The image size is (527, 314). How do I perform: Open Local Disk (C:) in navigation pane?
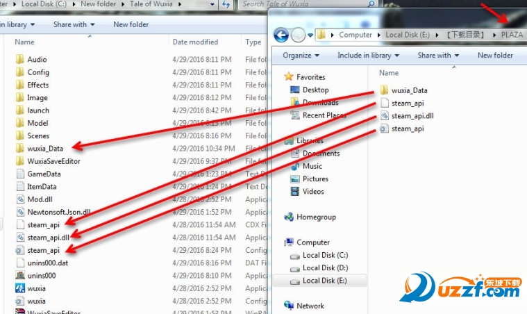click(x=325, y=255)
